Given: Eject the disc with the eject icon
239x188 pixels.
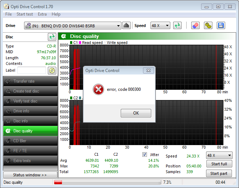Looking at the screenshot, I should 126,26.
